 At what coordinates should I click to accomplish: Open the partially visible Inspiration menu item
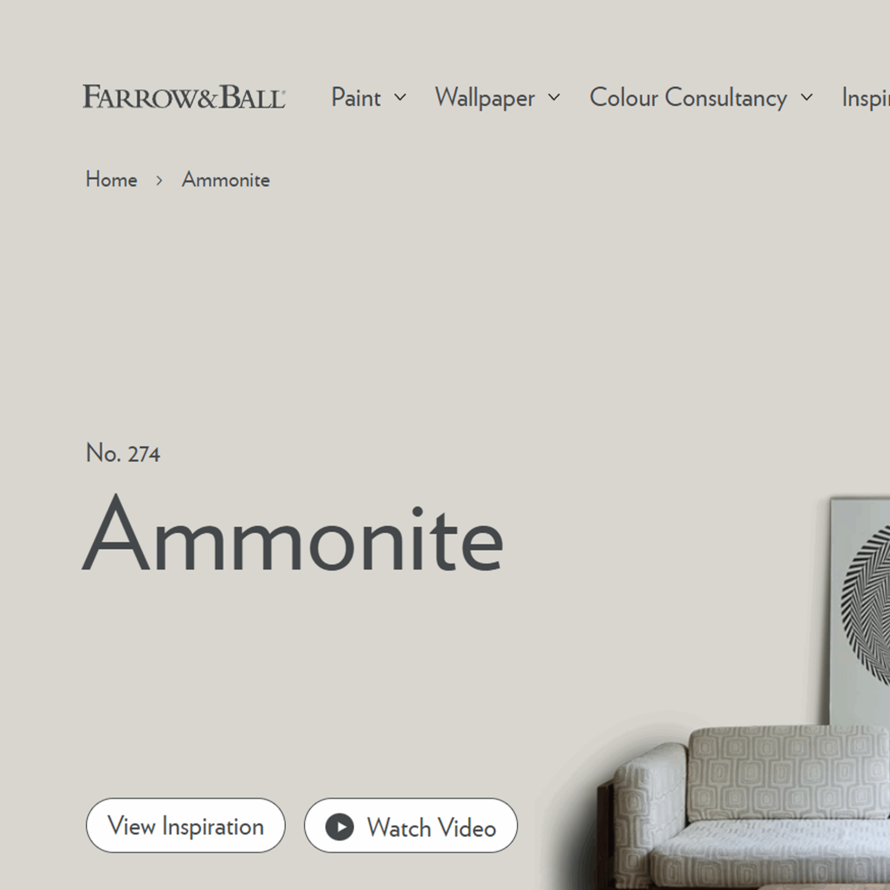coord(866,98)
